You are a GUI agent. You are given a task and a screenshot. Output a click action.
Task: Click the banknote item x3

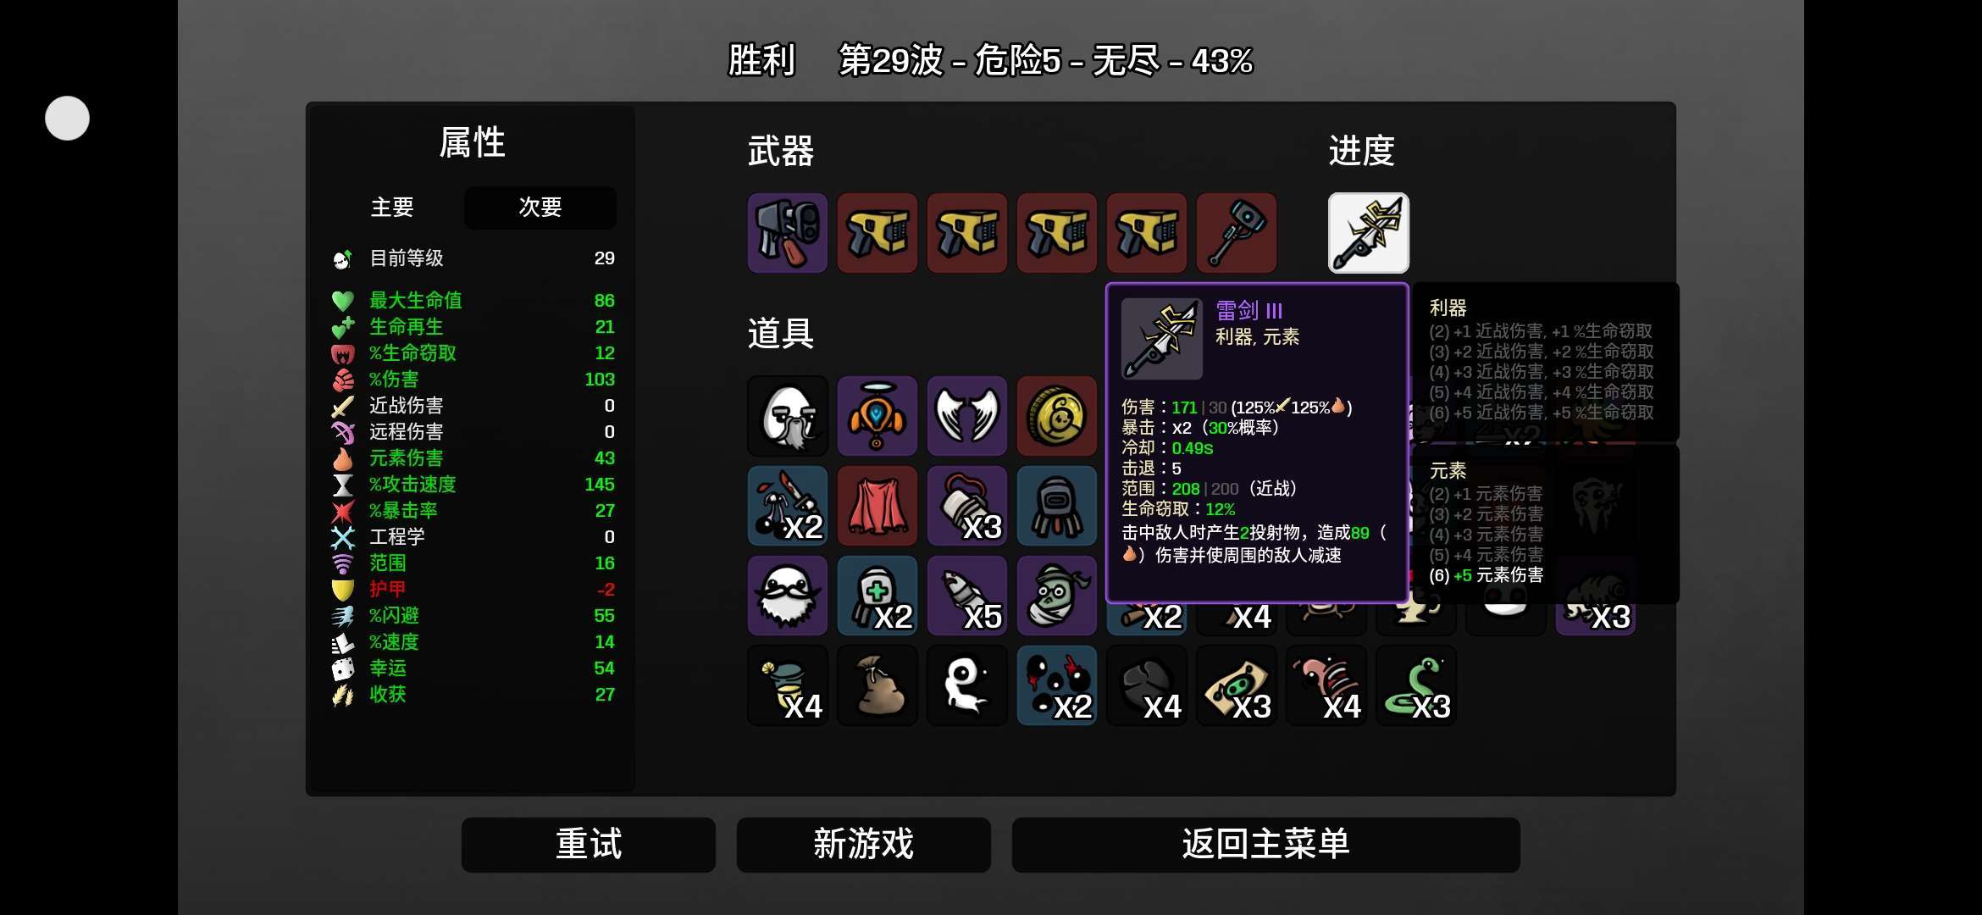pos(1236,685)
